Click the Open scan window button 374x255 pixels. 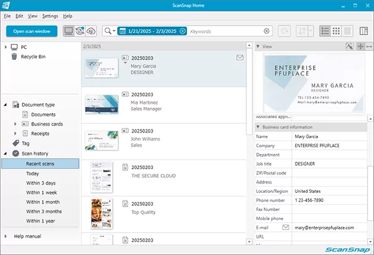point(31,30)
